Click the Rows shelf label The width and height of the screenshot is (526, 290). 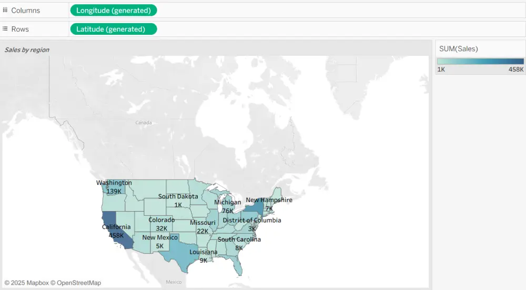pos(20,29)
